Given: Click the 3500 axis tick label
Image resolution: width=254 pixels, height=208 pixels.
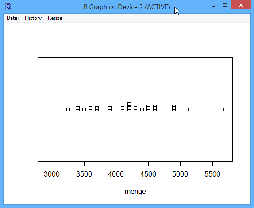Looking at the screenshot, I should tap(84, 174).
